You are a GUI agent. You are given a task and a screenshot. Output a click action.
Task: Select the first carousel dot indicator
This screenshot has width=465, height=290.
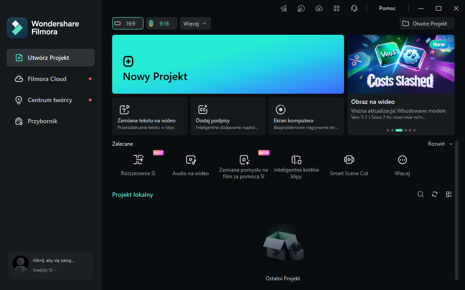coord(388,130)
